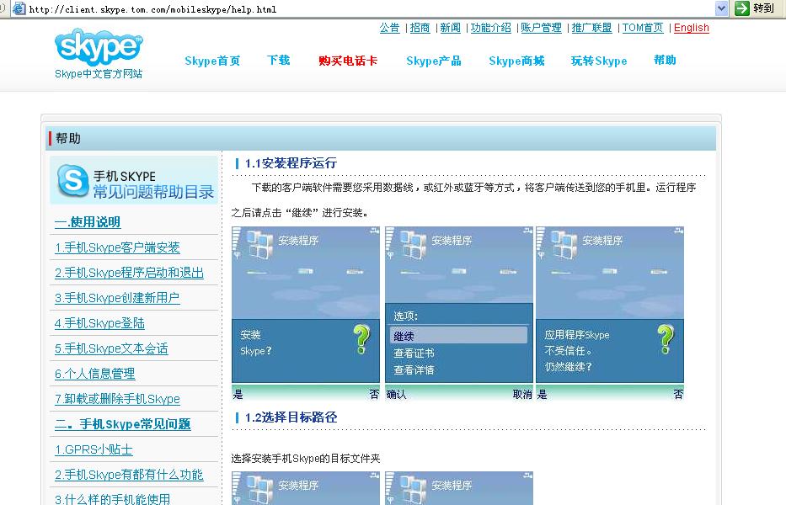Open the 推广联盟 link
The image size is (786, 505).
(592, 28)
